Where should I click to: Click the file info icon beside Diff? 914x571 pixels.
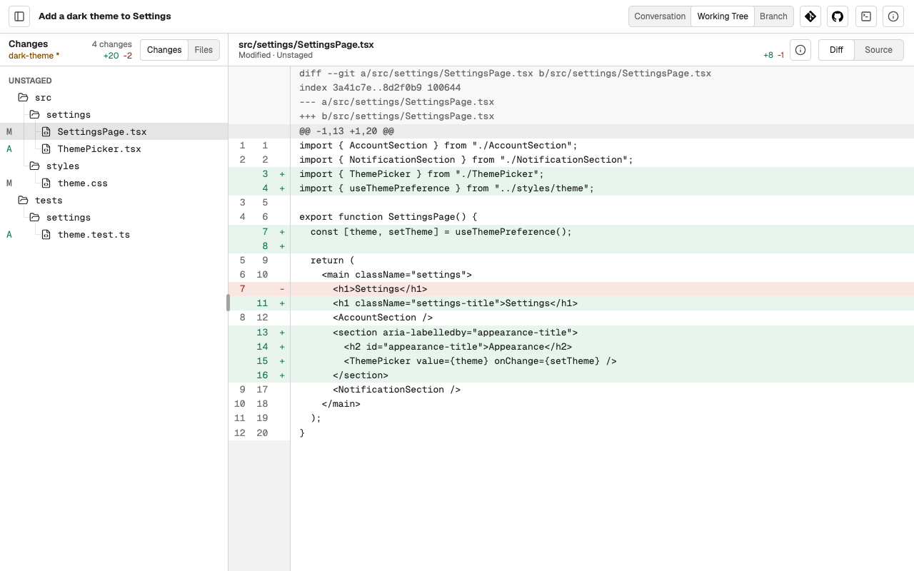(800, 50)
